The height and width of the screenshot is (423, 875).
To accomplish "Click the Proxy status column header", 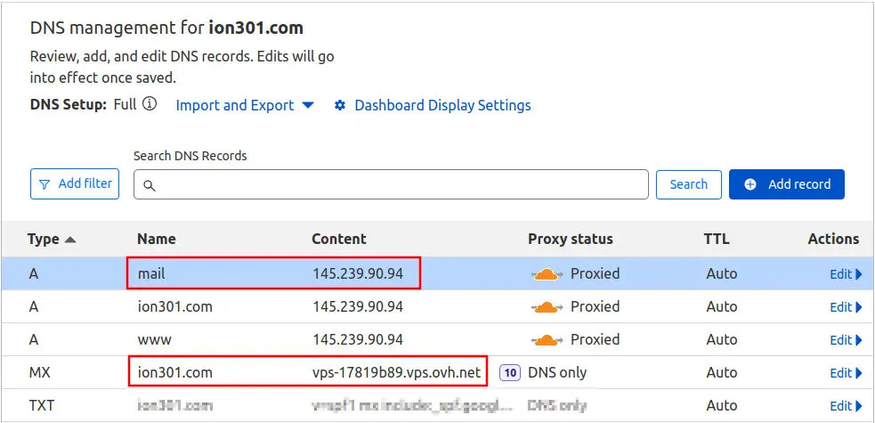I will [571, 239].
